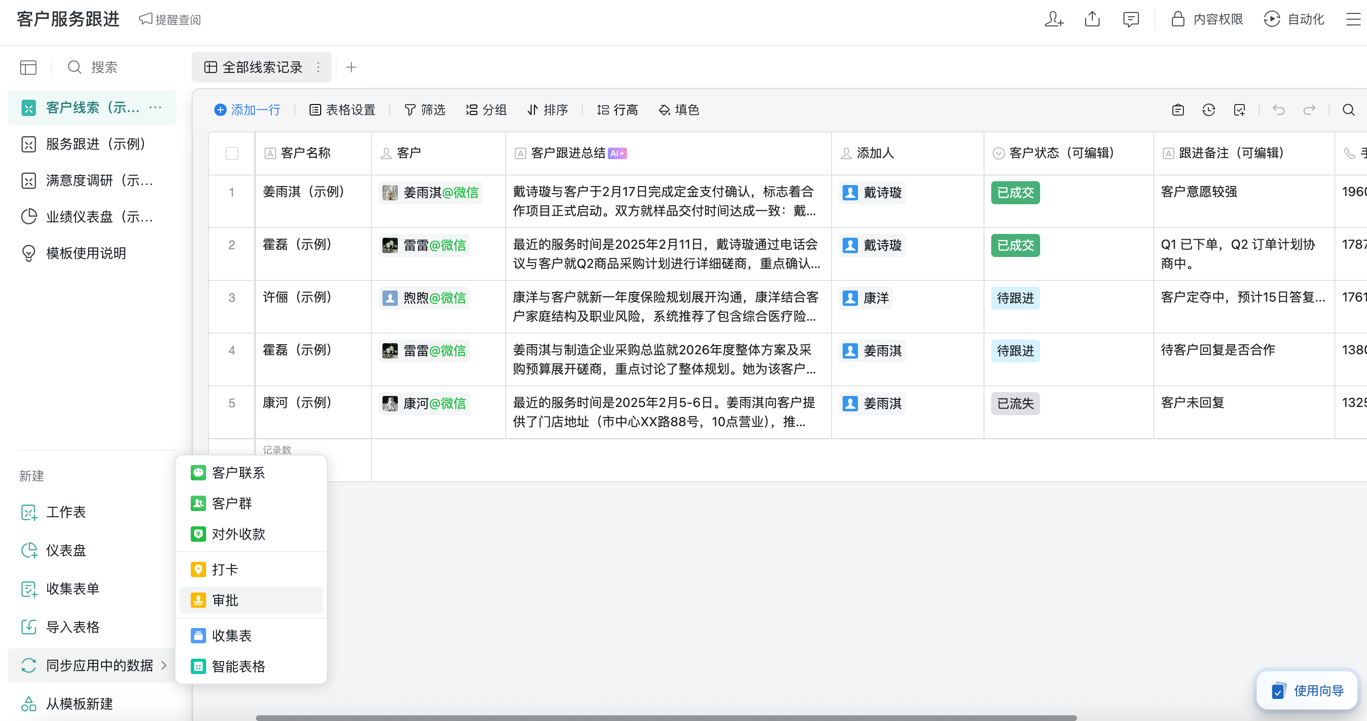Open the hamburger menu icon

click(1353, 20)
